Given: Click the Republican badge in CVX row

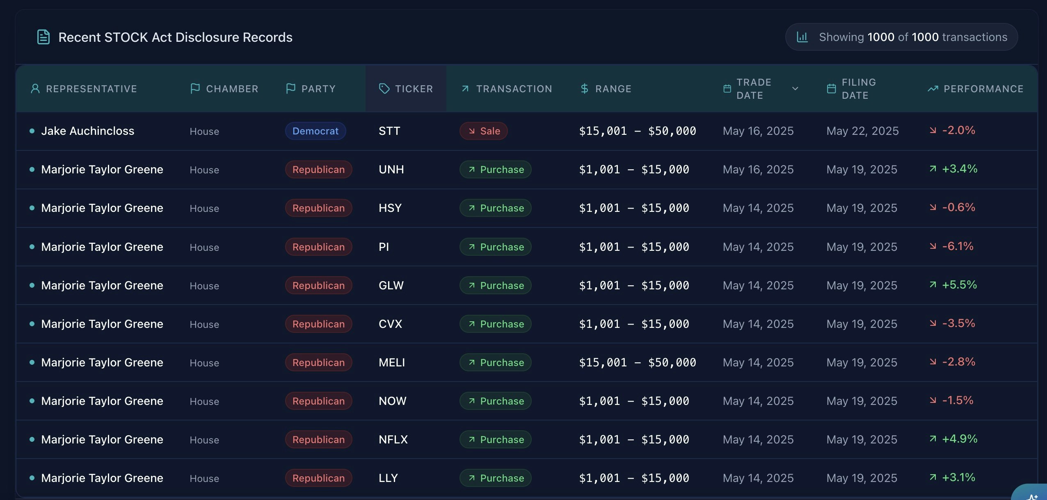Looking at the screenshot, I should [319, 324].
